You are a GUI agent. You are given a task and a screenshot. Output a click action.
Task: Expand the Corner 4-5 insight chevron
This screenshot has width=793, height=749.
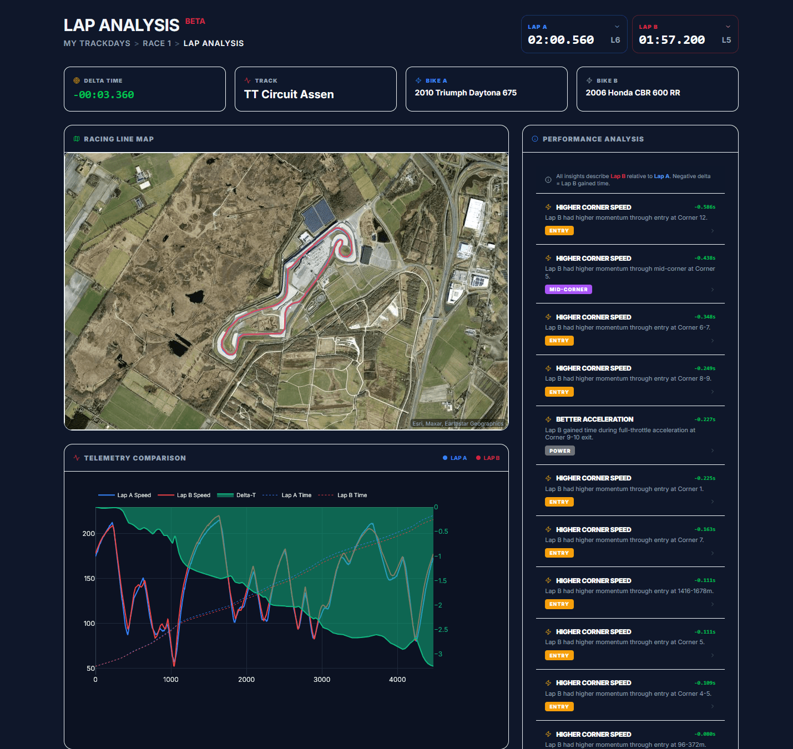pyautogui.click(x=713, y=706)
